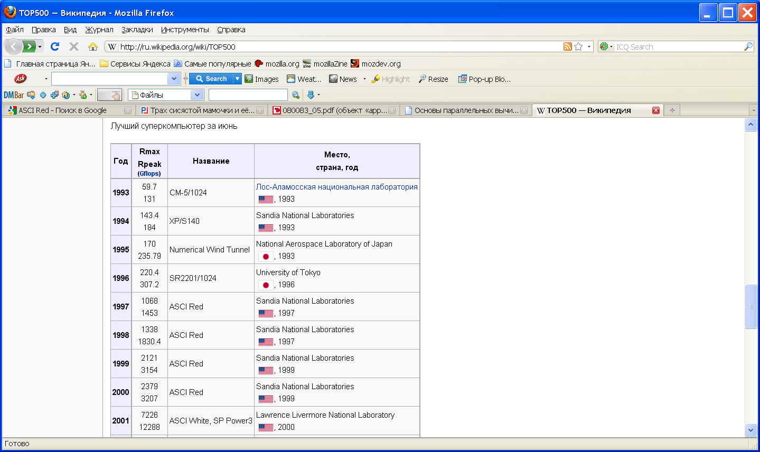Click the stop loading X icon

(74, 46)
